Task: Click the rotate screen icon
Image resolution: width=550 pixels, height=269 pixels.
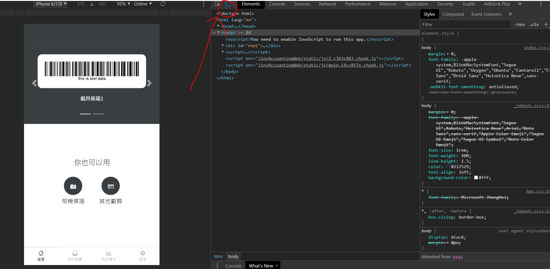Action: click(163, 4)
